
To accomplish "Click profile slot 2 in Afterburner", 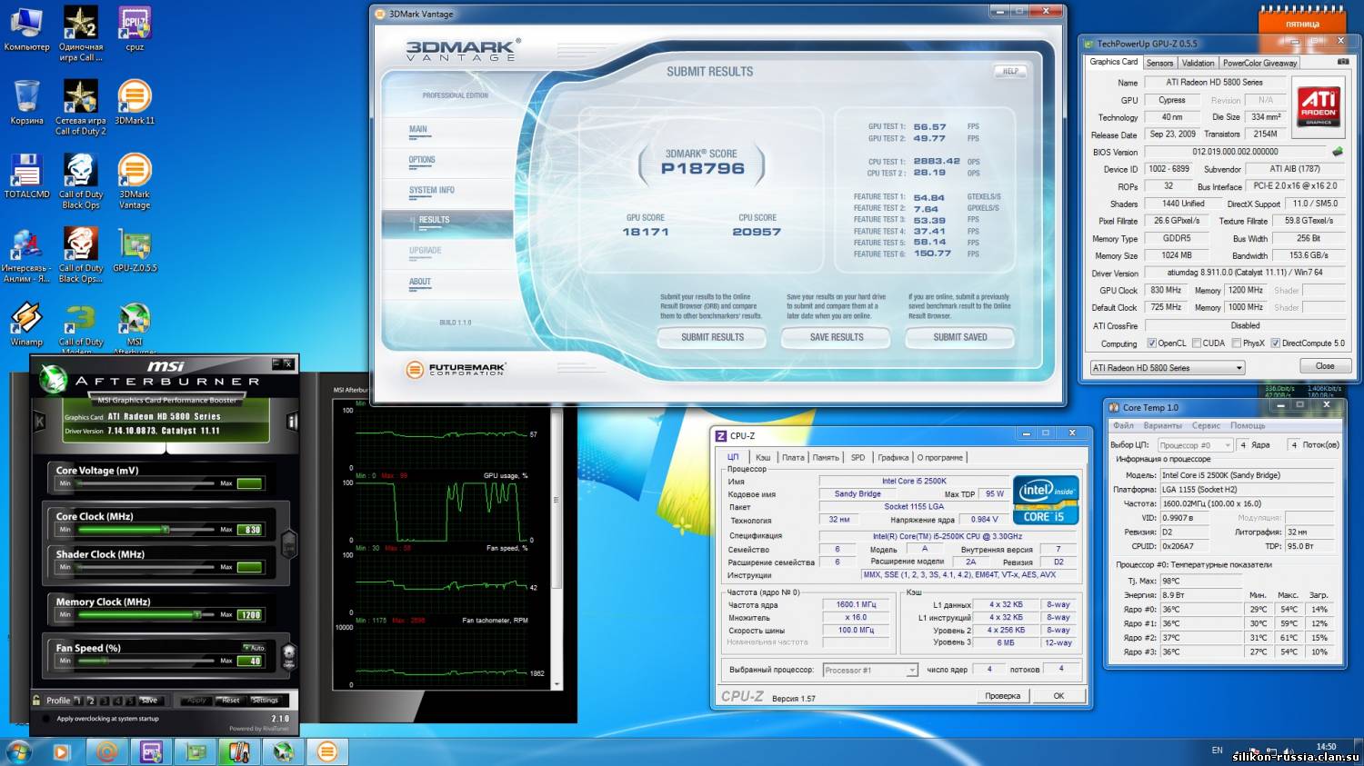I will 91,701.
